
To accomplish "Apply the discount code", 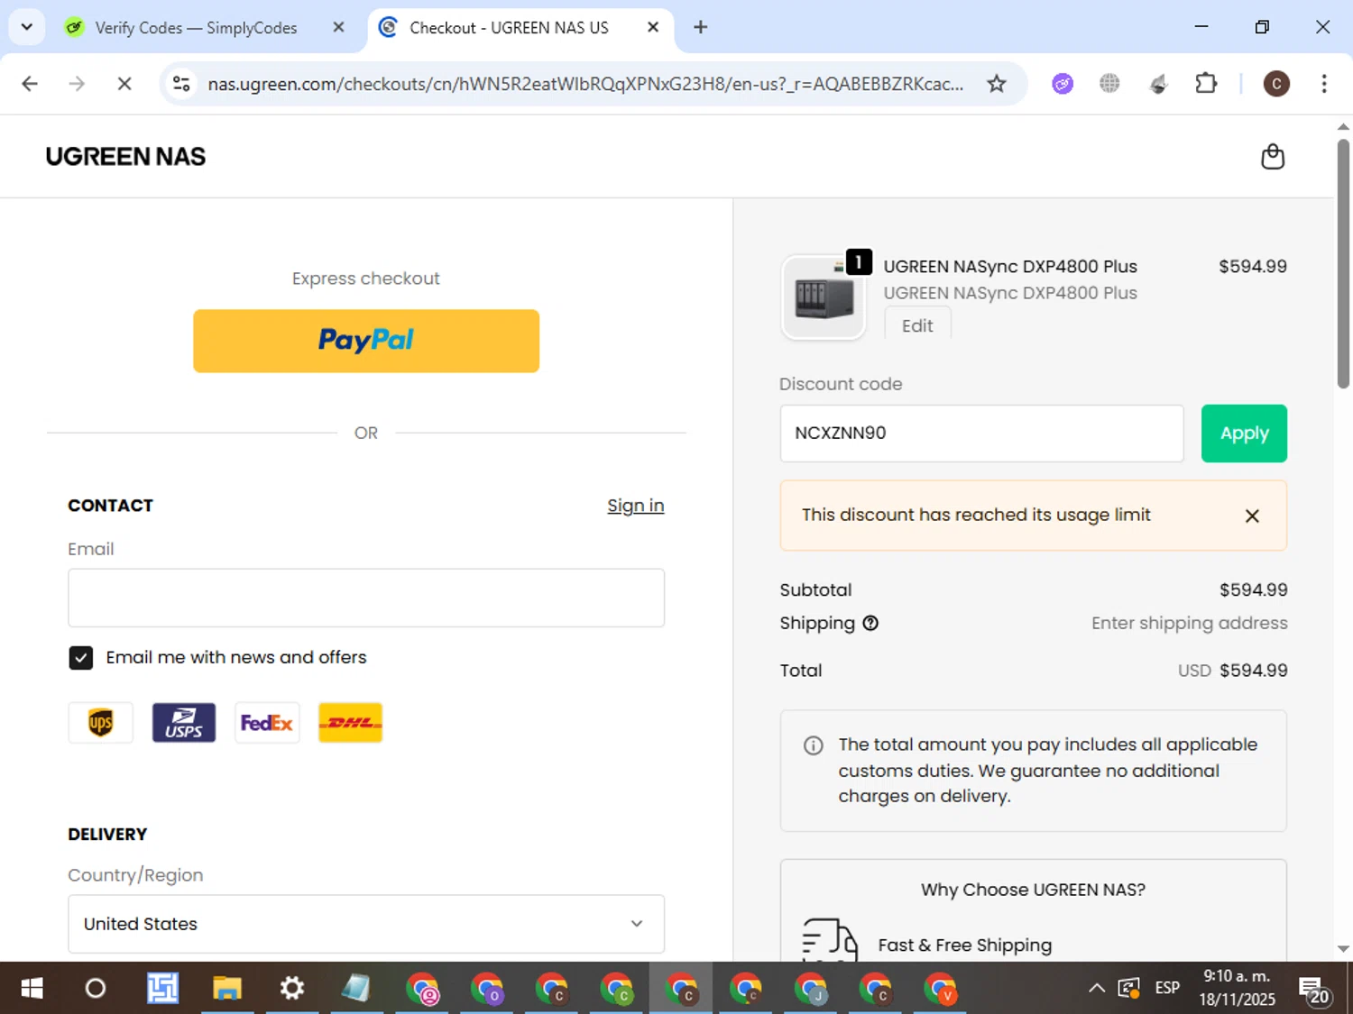I will point(1244,434).
